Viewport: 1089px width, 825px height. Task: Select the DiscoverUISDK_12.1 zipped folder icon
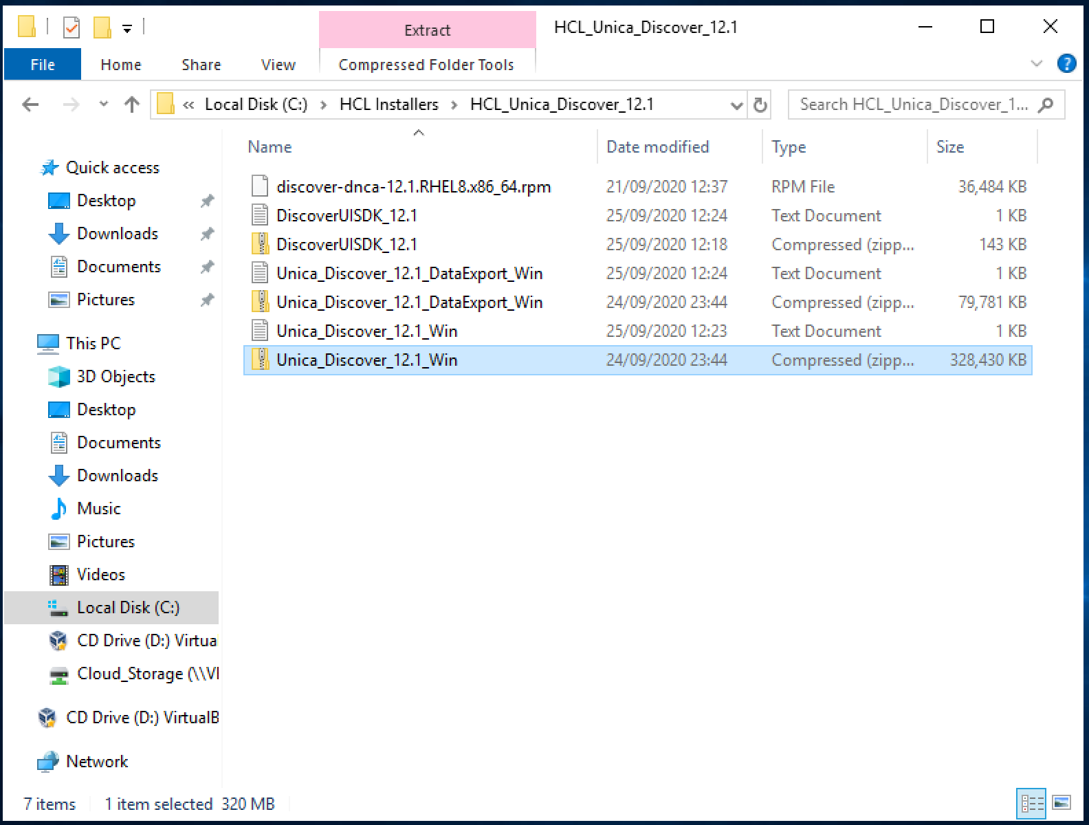pos(260,244)
